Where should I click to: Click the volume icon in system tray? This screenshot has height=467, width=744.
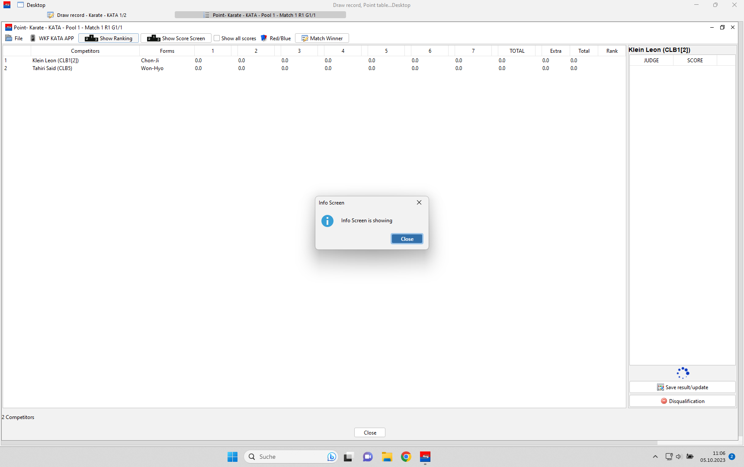(x=678, y=457)
